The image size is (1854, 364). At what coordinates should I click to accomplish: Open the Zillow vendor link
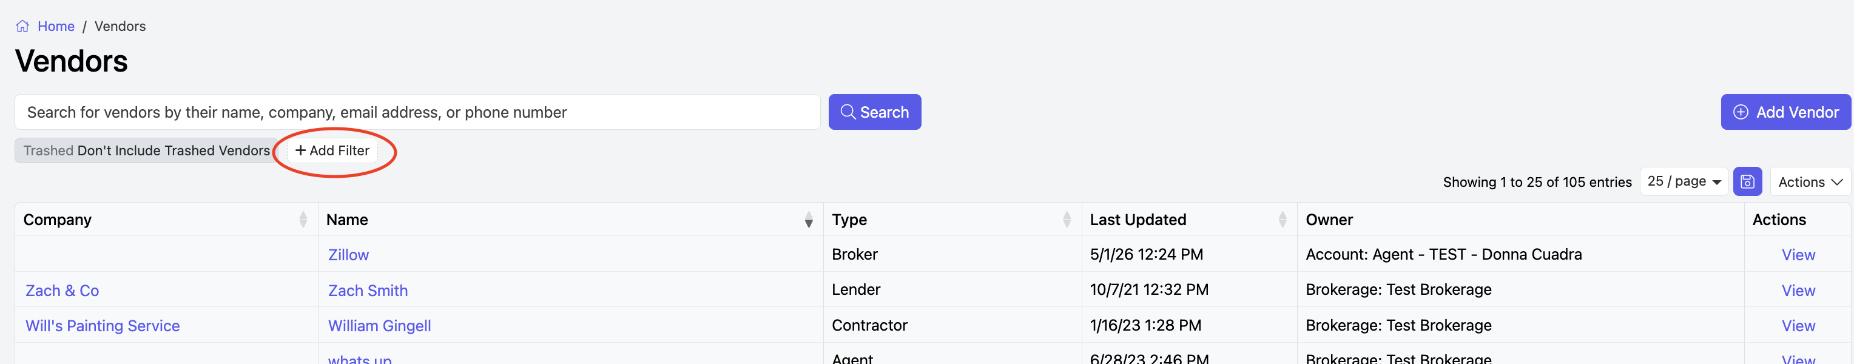[x=348, y=255]
